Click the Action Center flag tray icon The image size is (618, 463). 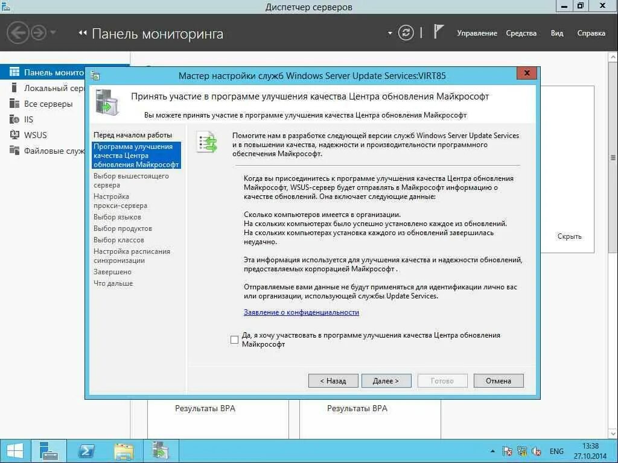[507, 451]
